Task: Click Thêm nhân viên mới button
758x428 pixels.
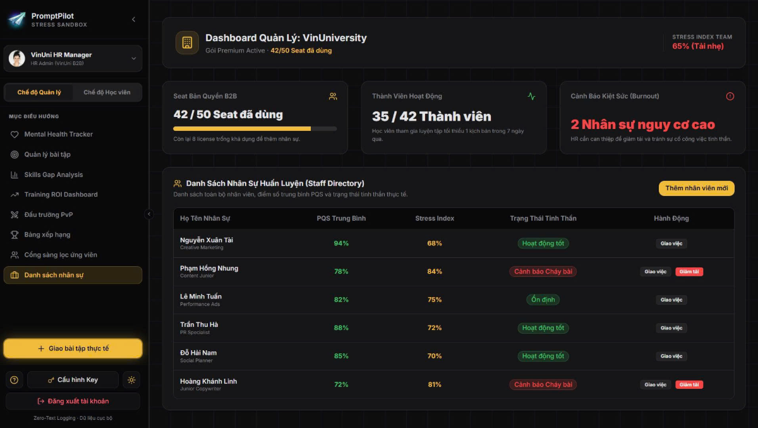Action: click(696, 188)
